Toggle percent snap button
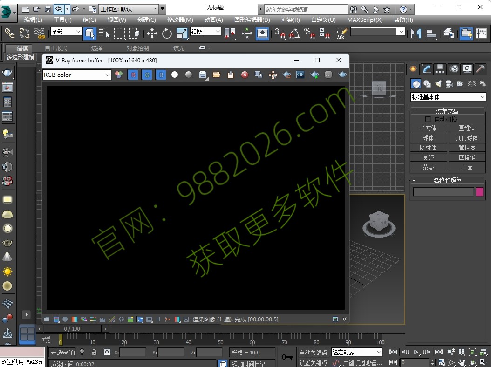The height and width of the screenshot is (367, 491). [309, 33]
